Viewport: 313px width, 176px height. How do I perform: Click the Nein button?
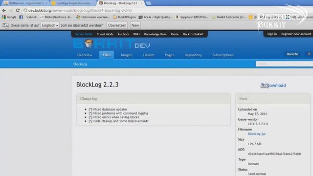135,25
